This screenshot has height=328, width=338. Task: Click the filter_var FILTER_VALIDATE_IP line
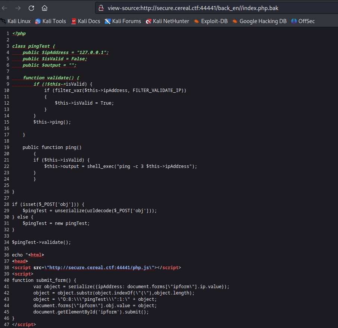115,90
